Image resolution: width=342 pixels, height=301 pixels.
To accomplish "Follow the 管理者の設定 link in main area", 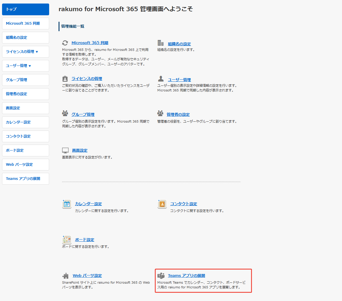I will (x=178, y=114).
